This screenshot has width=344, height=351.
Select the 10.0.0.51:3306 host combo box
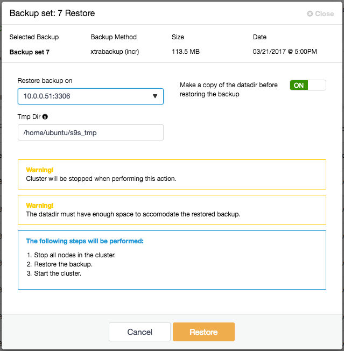point(90,96)
